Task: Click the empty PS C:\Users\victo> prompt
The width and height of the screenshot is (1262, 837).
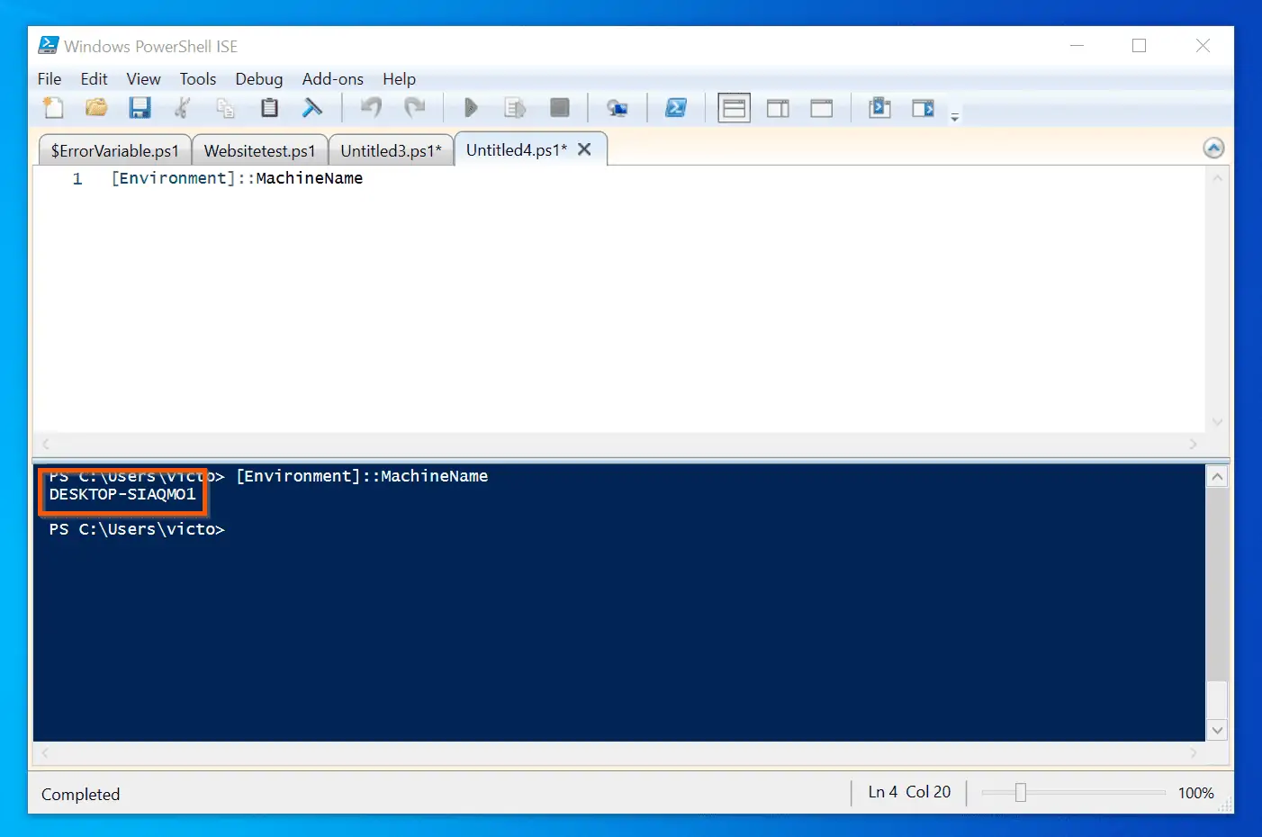Action: 137,529
